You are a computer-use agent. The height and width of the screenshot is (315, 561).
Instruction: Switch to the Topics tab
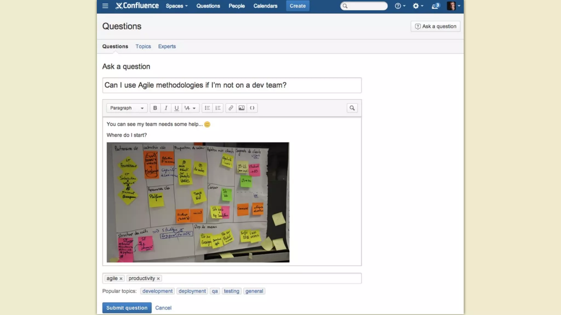pyautogui.click(x=143, y=46)
